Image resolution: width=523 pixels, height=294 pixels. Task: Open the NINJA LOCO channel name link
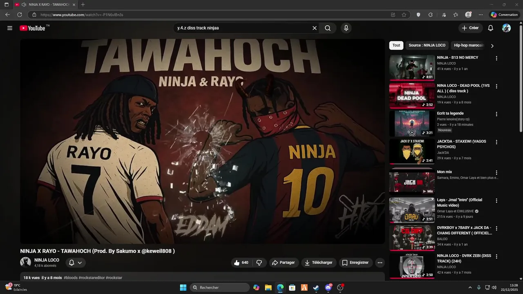coord(47,260)
